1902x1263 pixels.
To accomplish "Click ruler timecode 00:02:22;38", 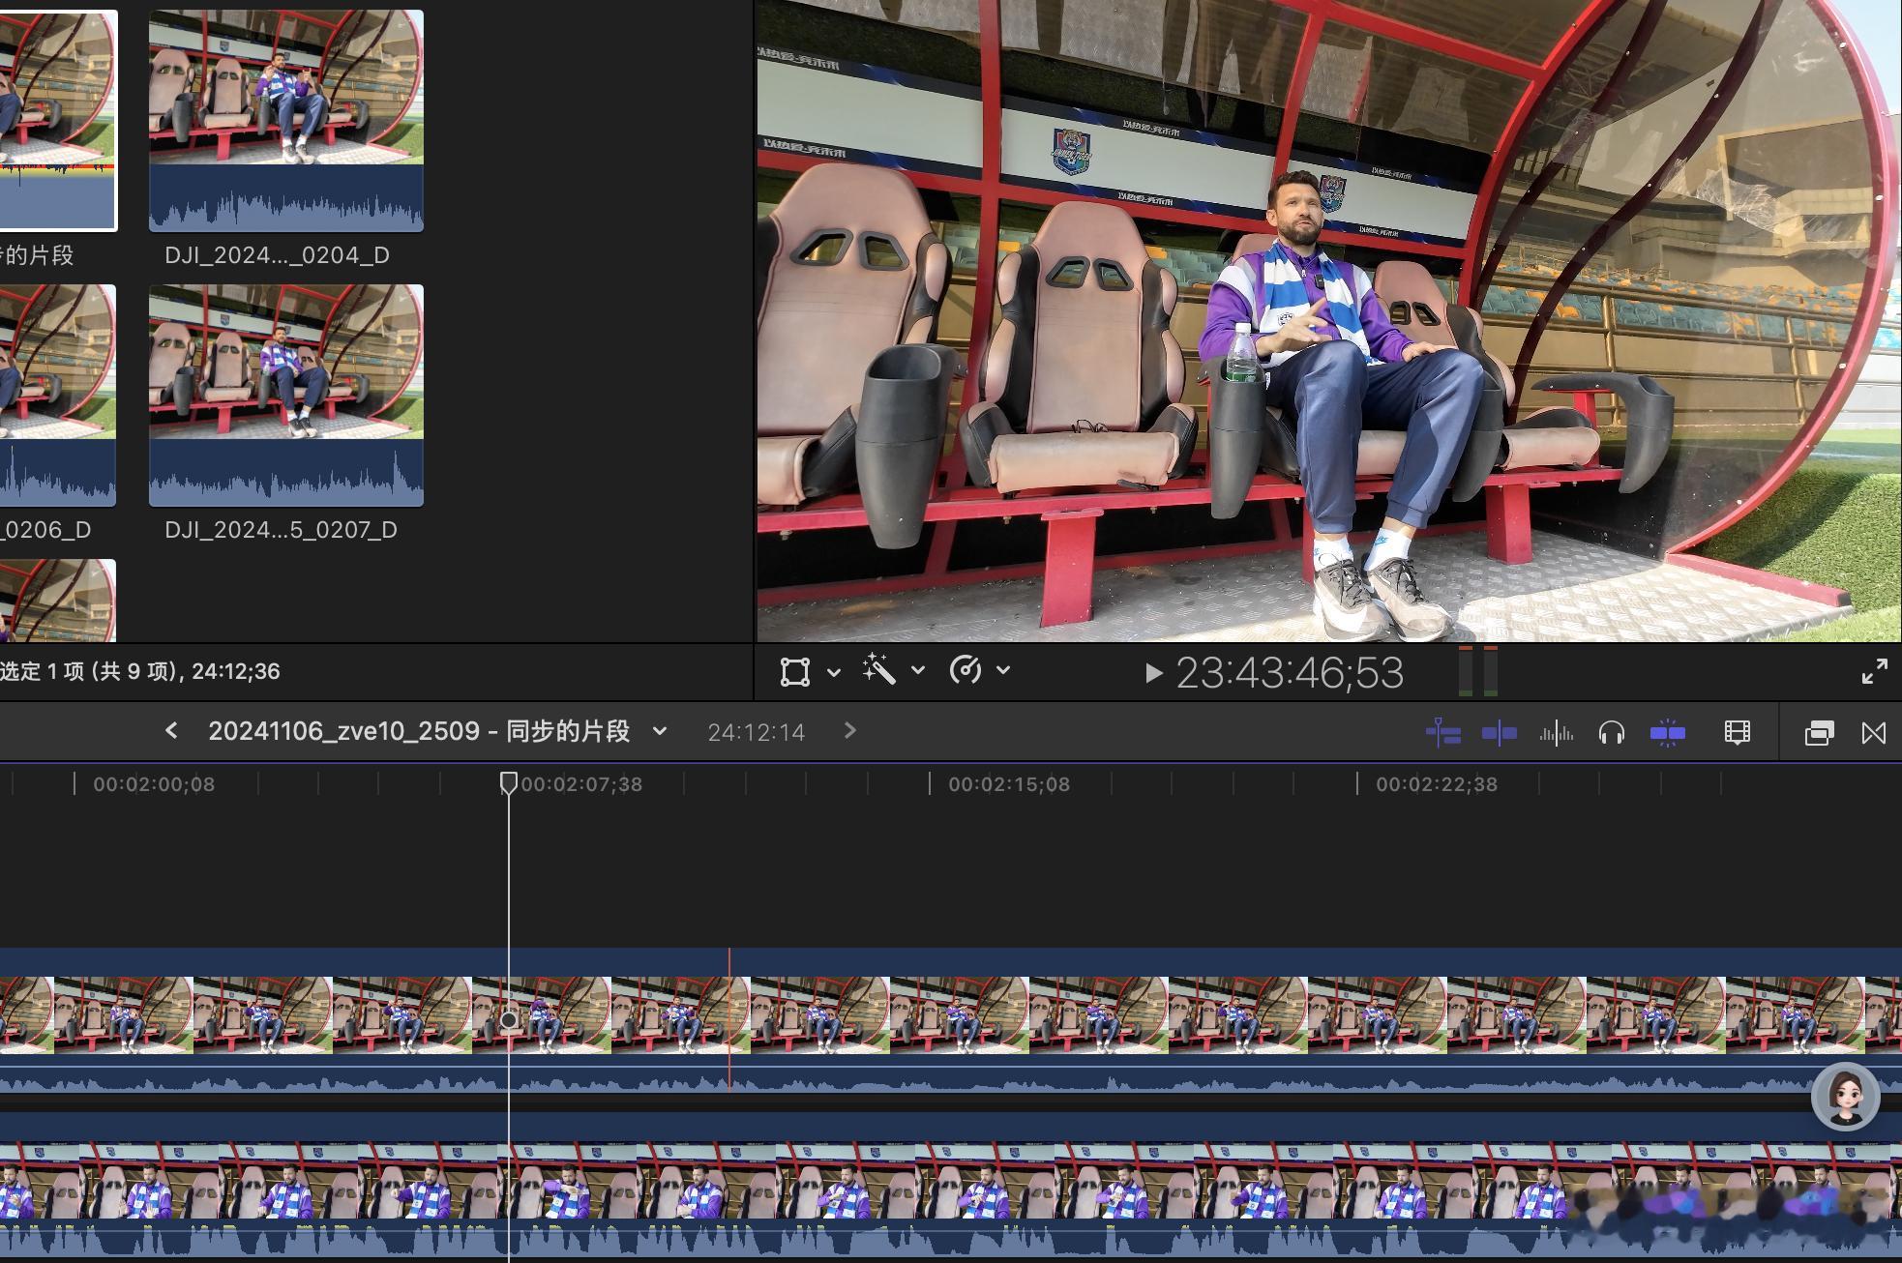I will coord(1437,784).
